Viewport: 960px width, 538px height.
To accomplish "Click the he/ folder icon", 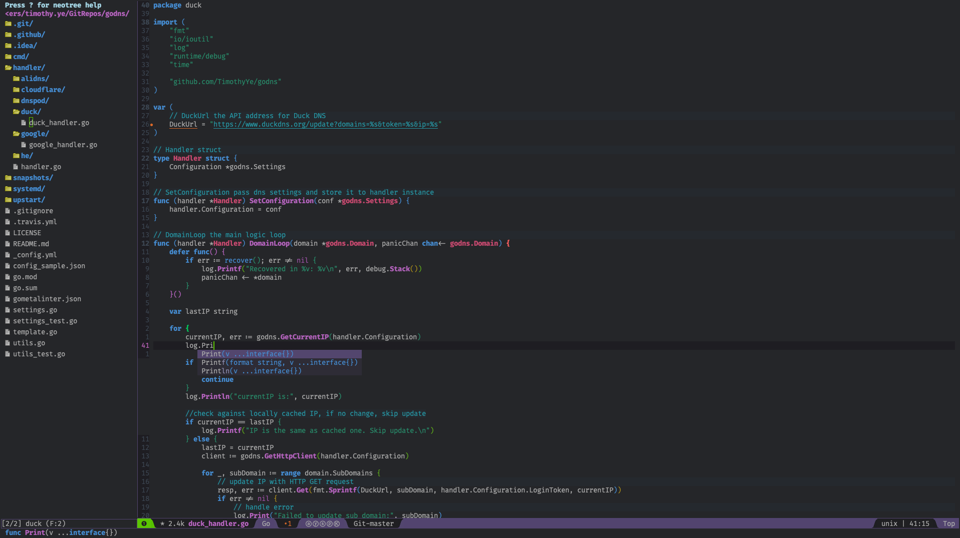I will [16, 156].
